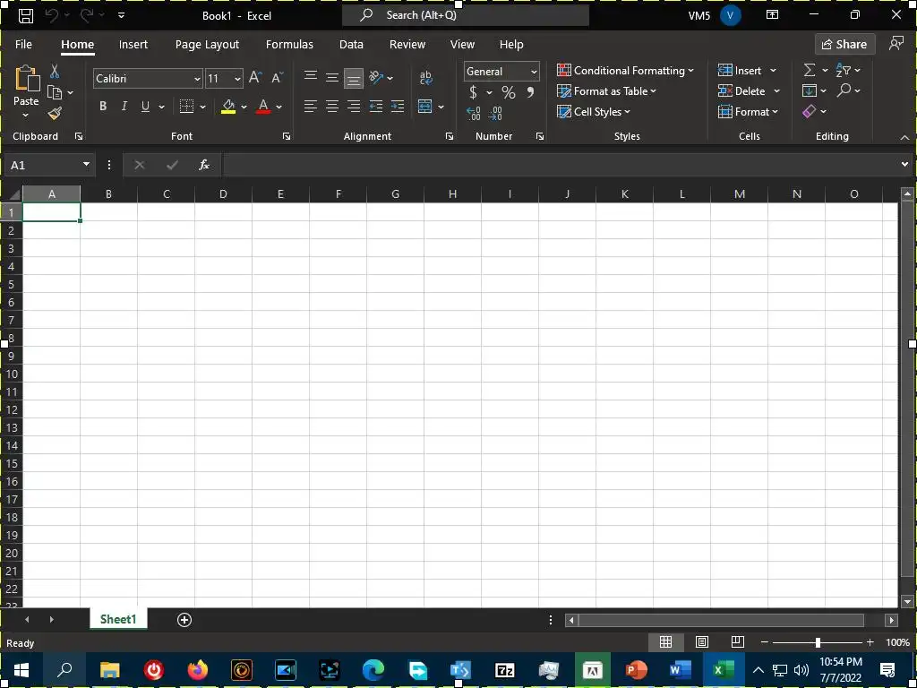Select the Sheet1 tab
This screenshot has height=688, width=917.
pyautogui.click(x=118, y=619)
